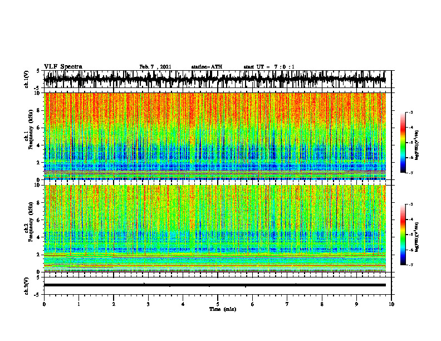Select the "start UT = 7:0:1" text
The height and width of the screenshot is (341, 441).
(x=269, y=67)
